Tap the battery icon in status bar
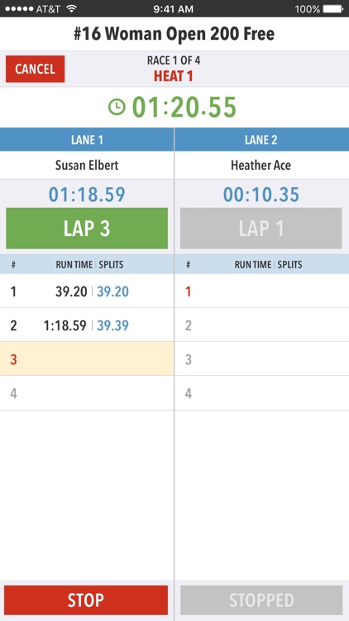The image size is (349, 621). (x=332, y=8)
